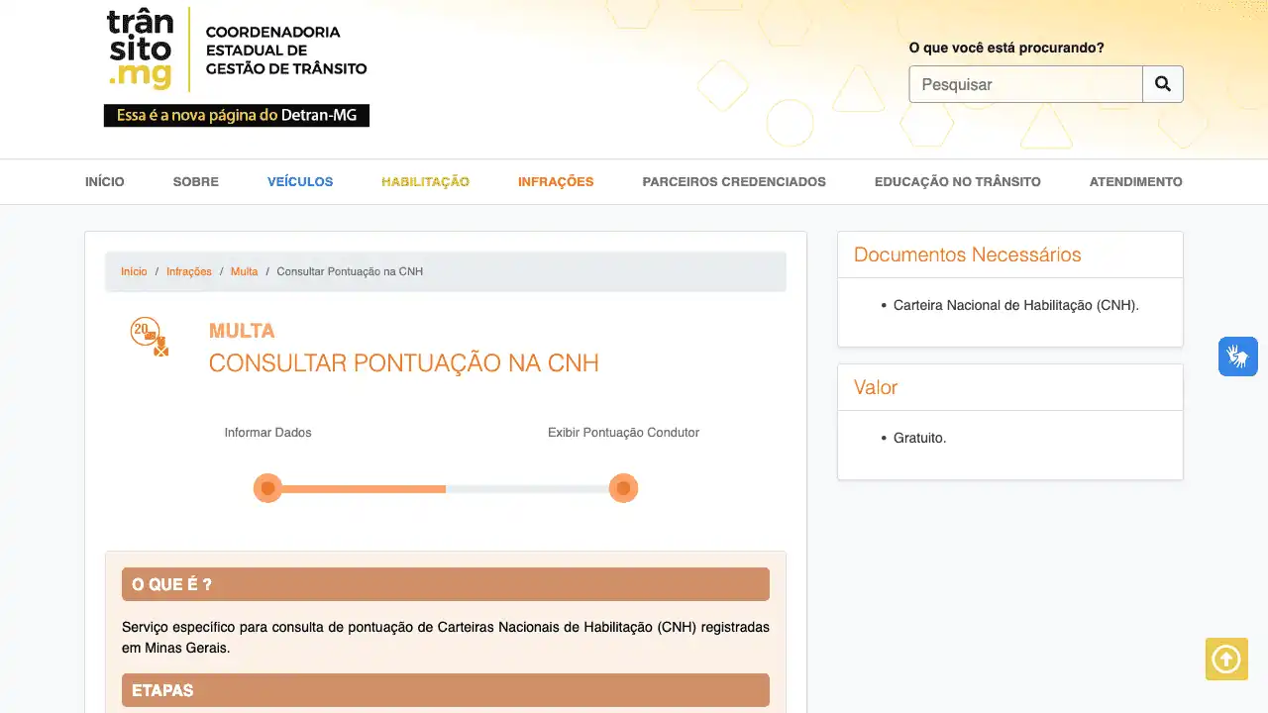
Task: Click the magnifying glass search button
Action: pyautogui.click(x=1162, y=84)
